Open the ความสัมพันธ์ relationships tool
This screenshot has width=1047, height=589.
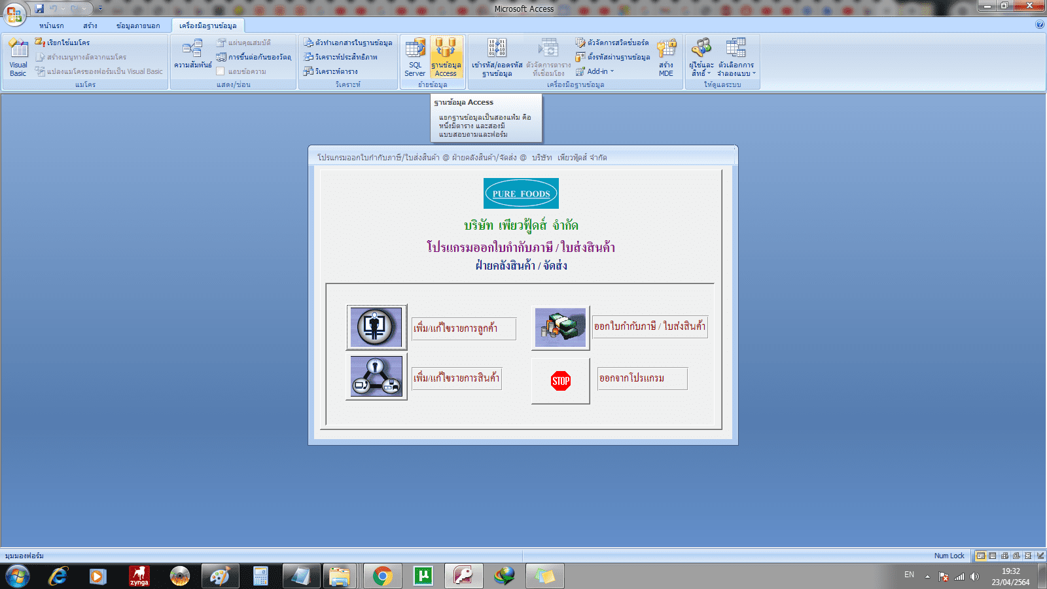point(192,54)
